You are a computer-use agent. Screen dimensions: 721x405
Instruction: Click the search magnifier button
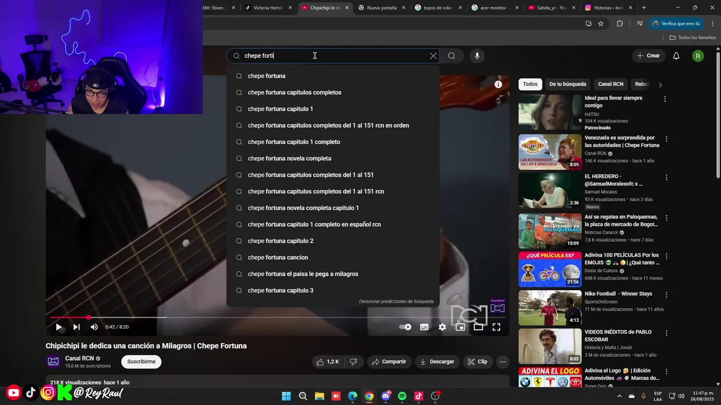(452, 56)
